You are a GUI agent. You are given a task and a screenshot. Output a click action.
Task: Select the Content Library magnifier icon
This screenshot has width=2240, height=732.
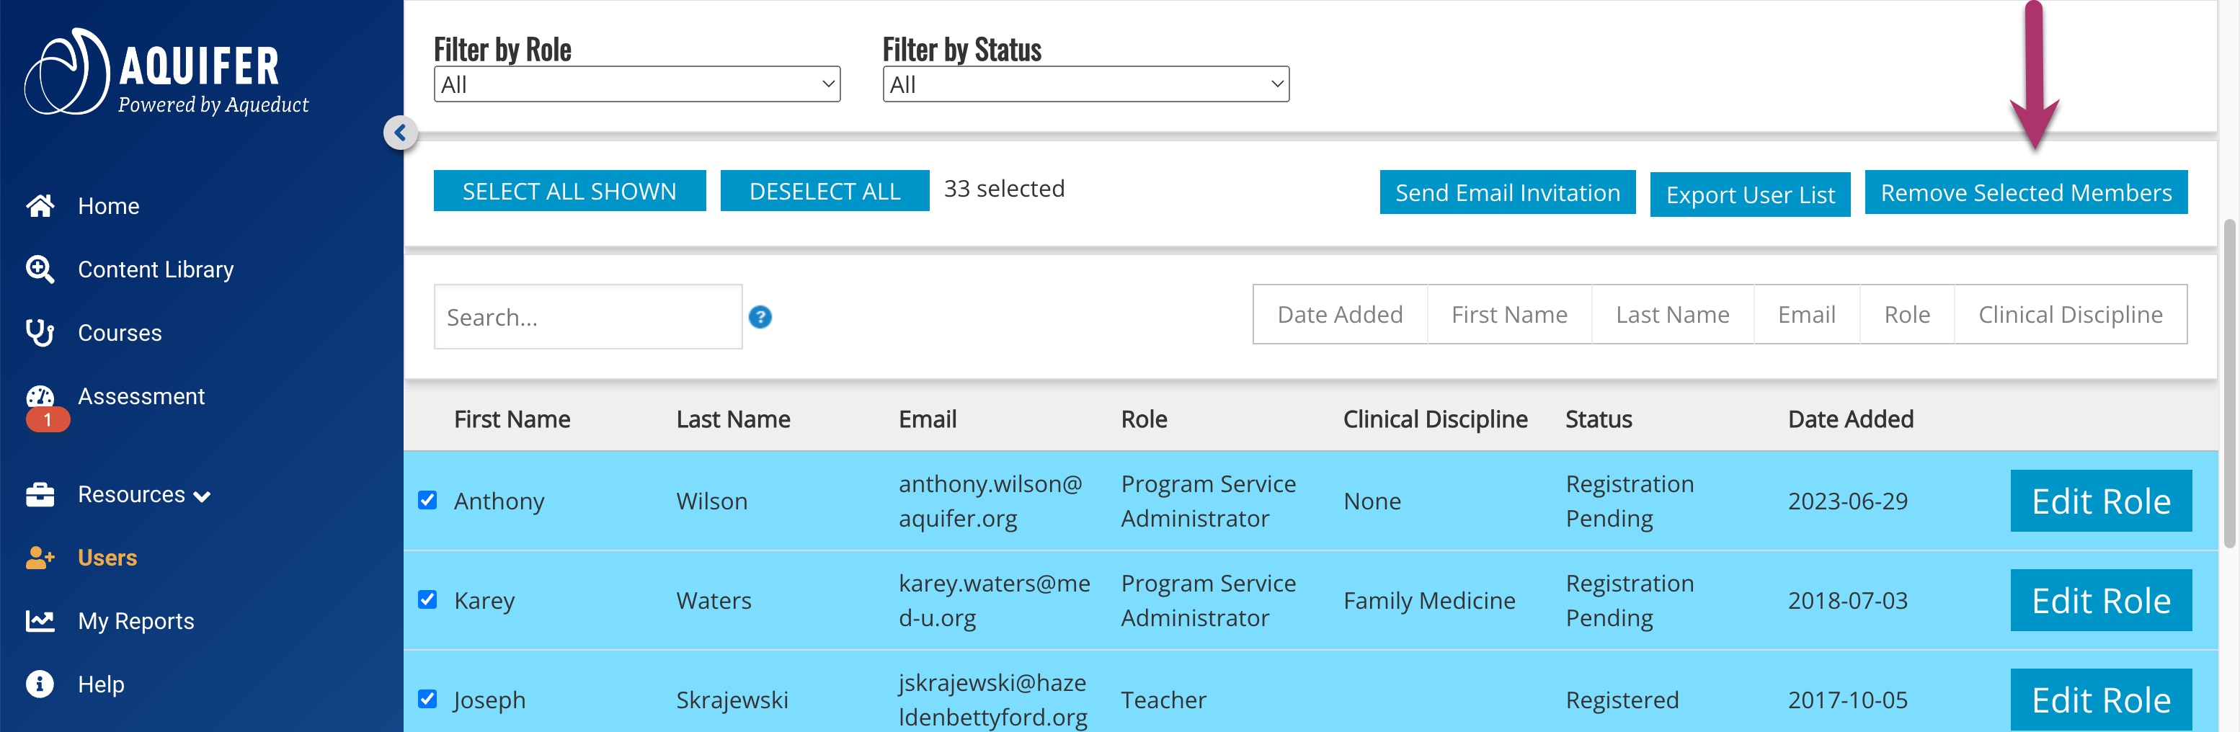coord(40,269)
